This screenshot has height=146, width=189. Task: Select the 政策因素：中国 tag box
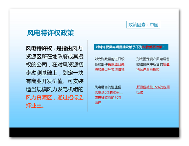click(x=143, y=25)
